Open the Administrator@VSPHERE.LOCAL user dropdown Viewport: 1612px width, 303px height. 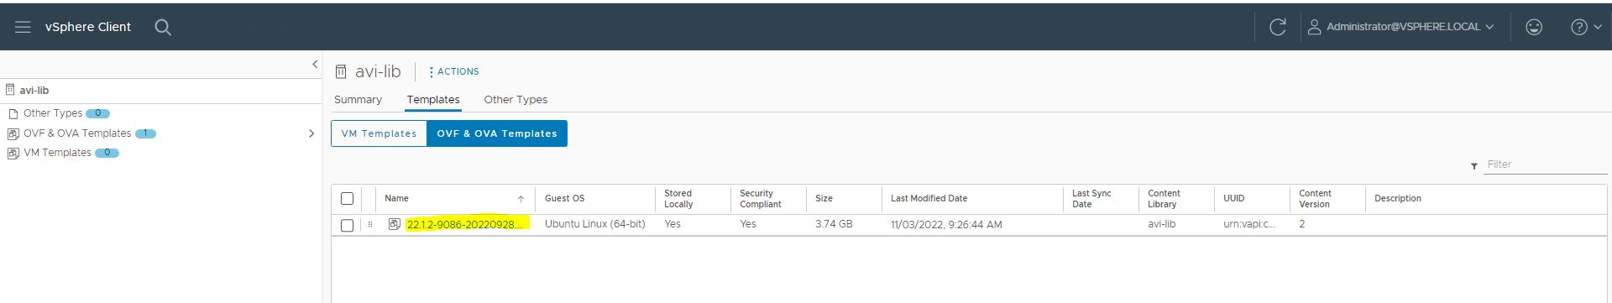point(1401,27)
